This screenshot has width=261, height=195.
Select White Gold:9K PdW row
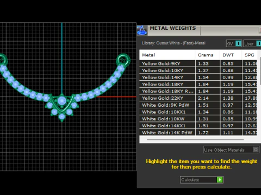(x=198, y=105)
